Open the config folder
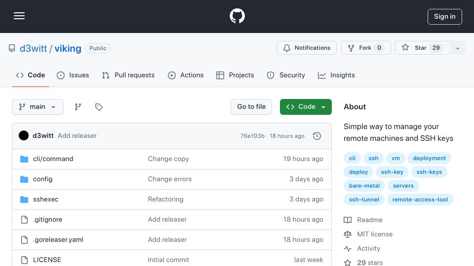This screenshot has height=266, width=474. tap(42, 179)
